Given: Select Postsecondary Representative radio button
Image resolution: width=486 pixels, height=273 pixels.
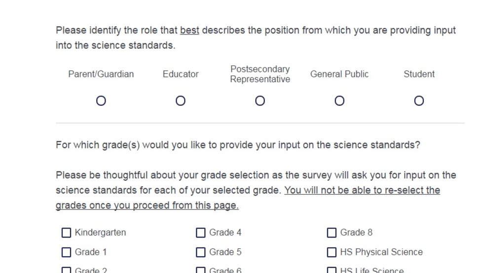Looking at the screenshot, I should click(x=260, y=101).
